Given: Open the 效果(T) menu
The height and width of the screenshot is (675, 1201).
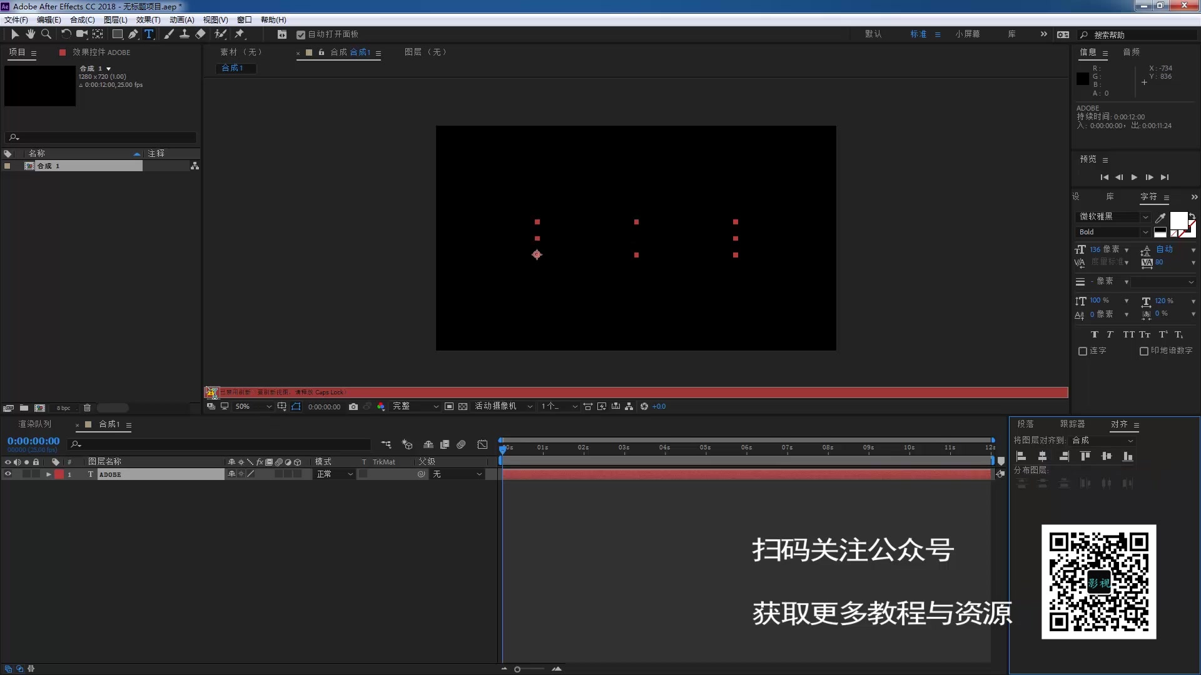Looking at the screenshot, I should 148,20.
